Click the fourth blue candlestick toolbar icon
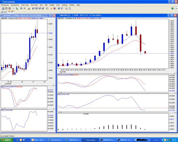Viewport: 178px width, 142px height. [x=43, y=8]
